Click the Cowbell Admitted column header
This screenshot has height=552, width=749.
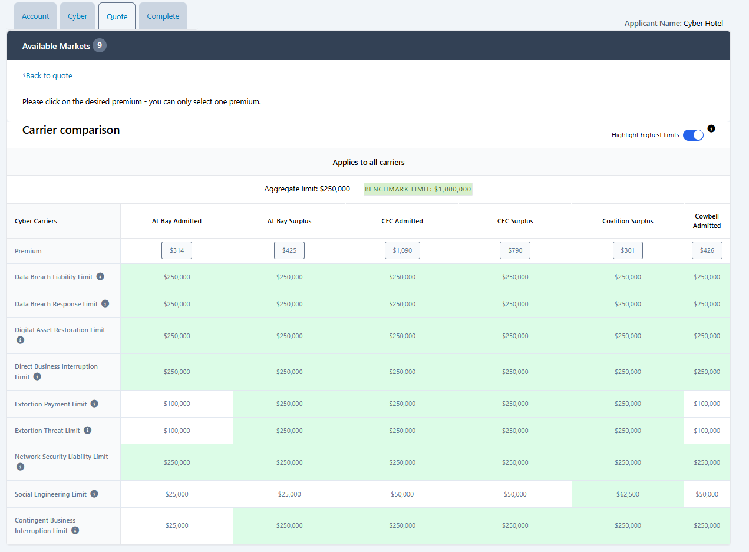point(707,221)
